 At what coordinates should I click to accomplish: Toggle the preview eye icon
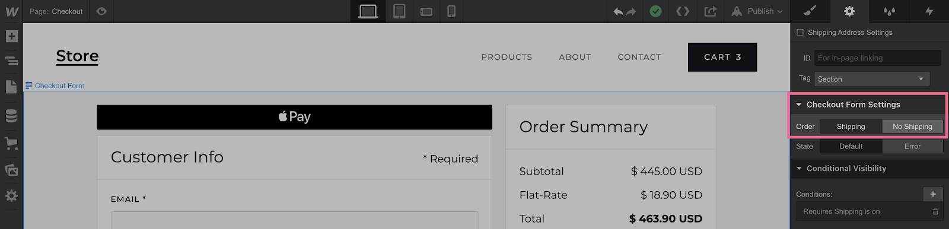coord(101,11)
